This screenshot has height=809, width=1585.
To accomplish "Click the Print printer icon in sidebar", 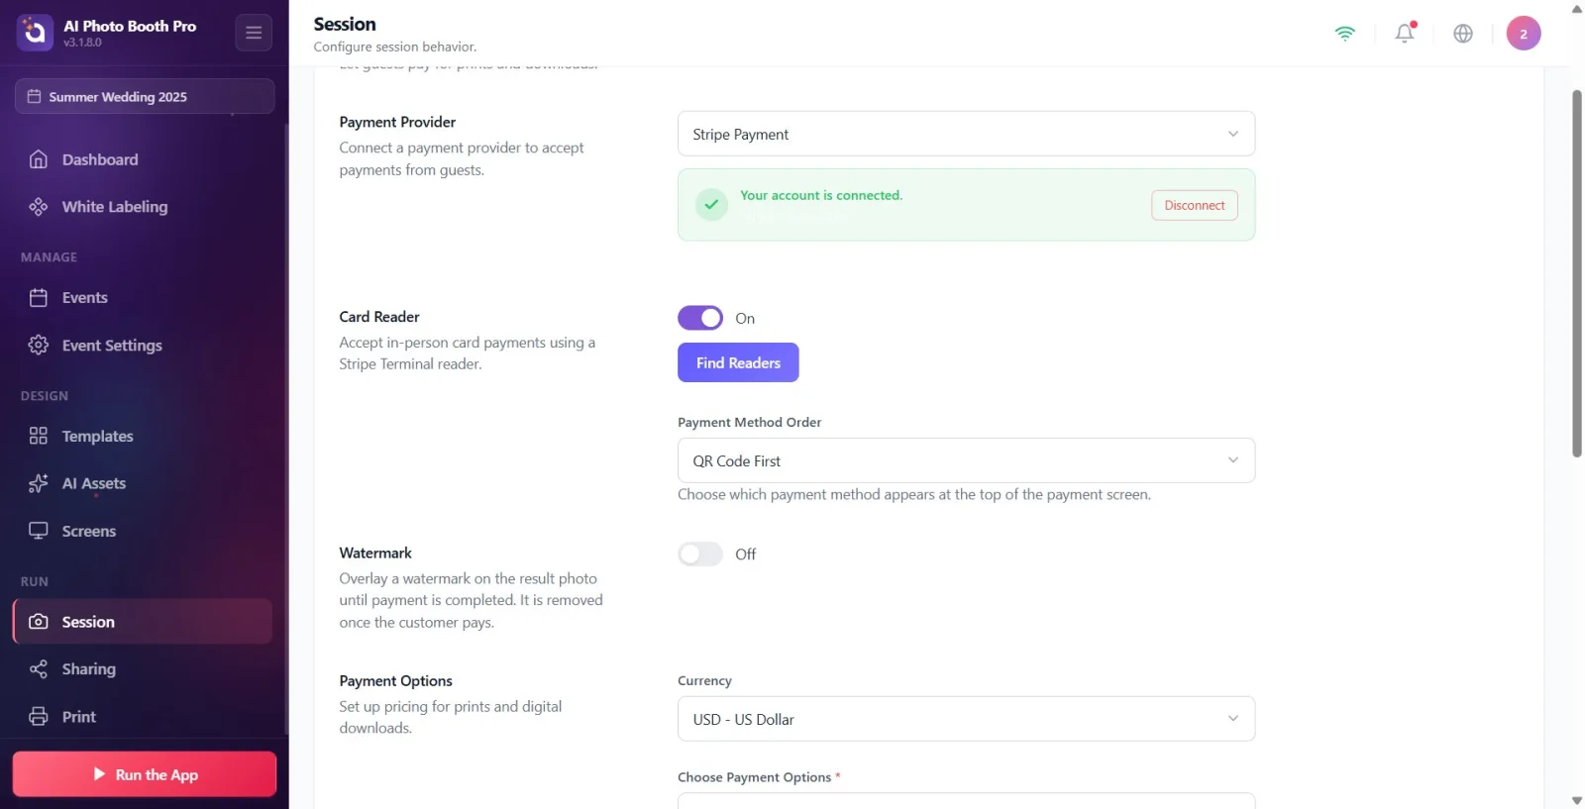I will (39, 716).
